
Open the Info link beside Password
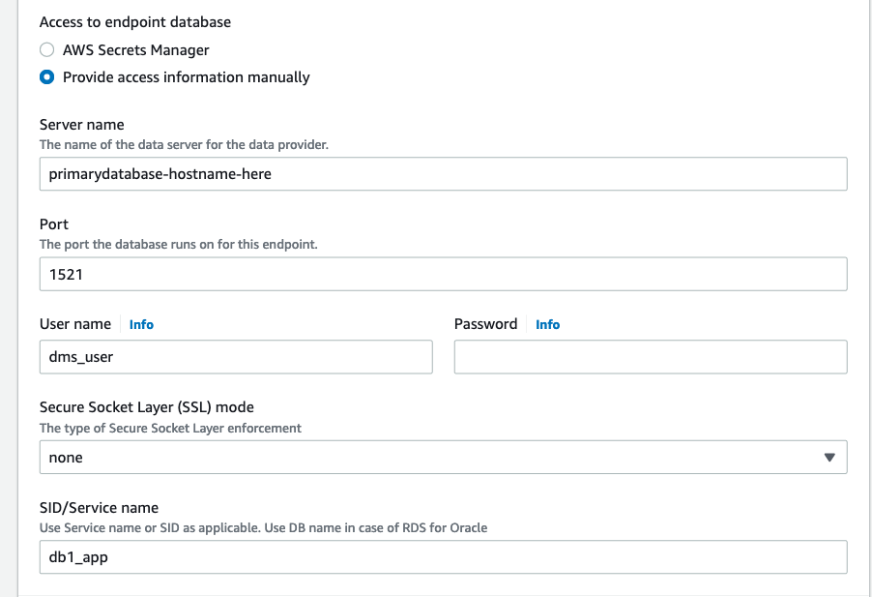point(547,324)
